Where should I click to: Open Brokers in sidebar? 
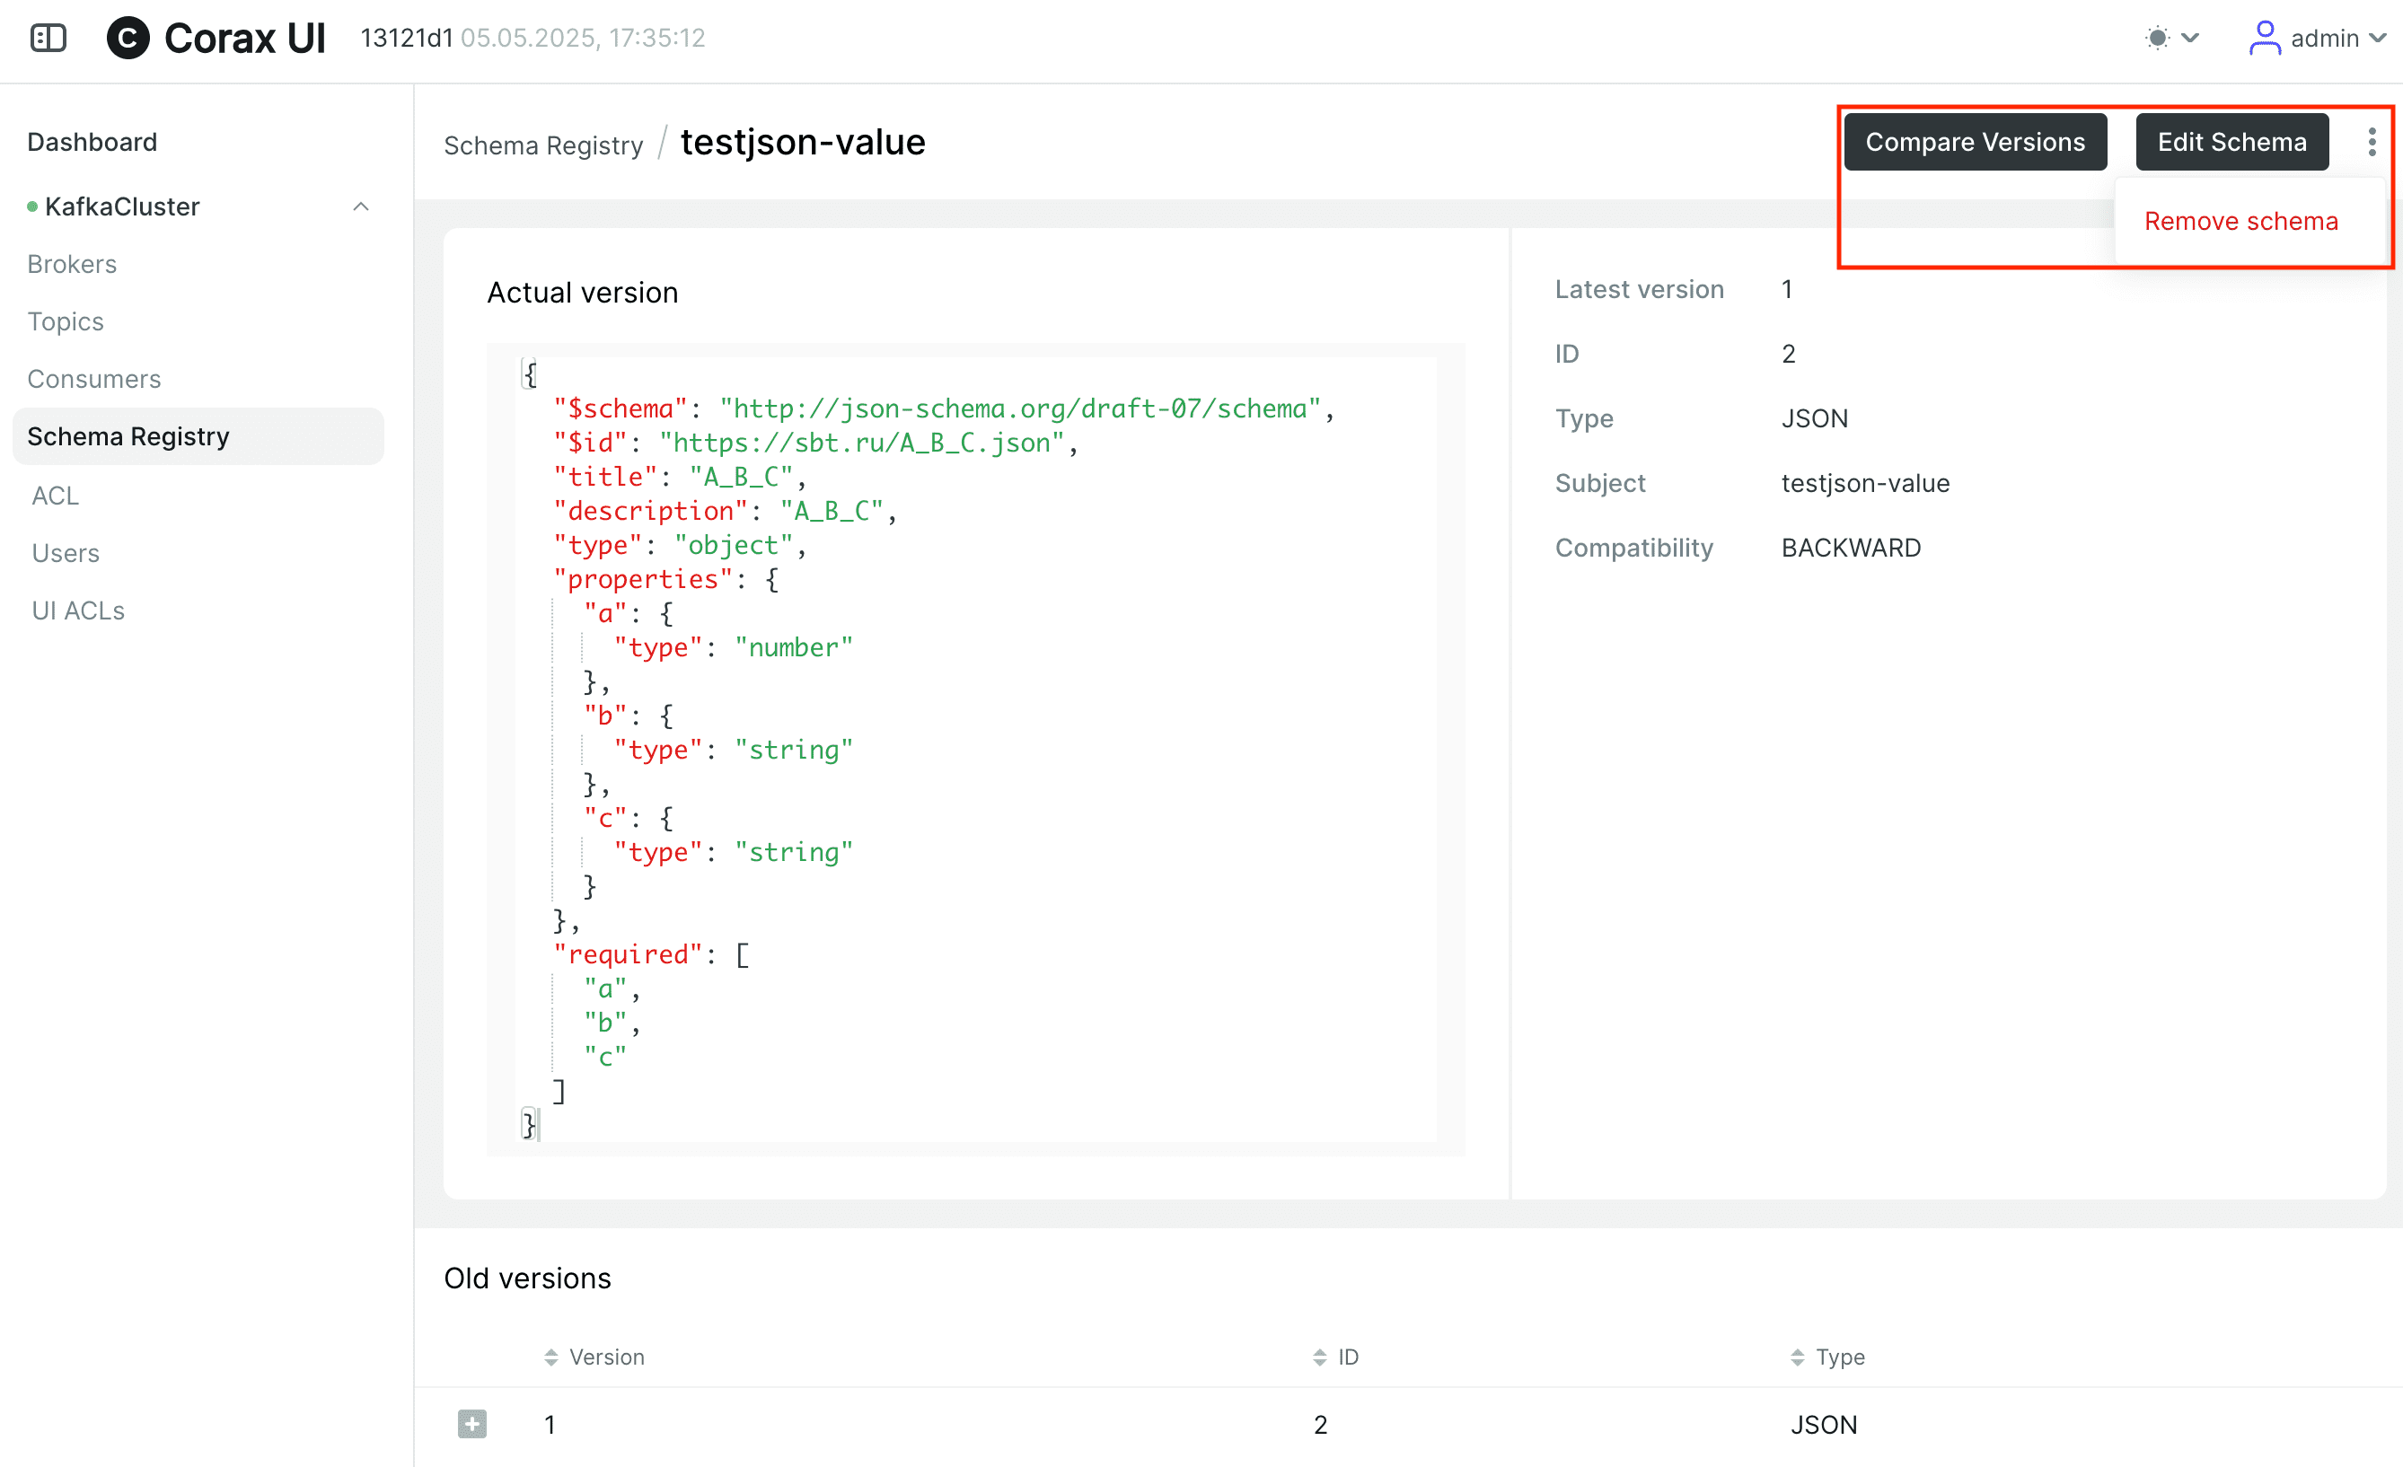[x=72, y=264]
